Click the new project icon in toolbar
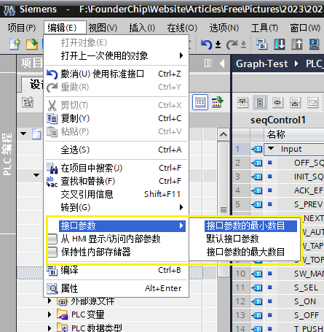Viewport: 324px width, 332px height. coord(15,45)
